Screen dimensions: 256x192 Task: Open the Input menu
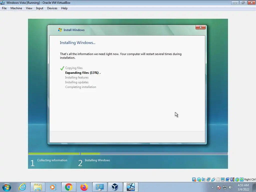(x=40, y=8)
